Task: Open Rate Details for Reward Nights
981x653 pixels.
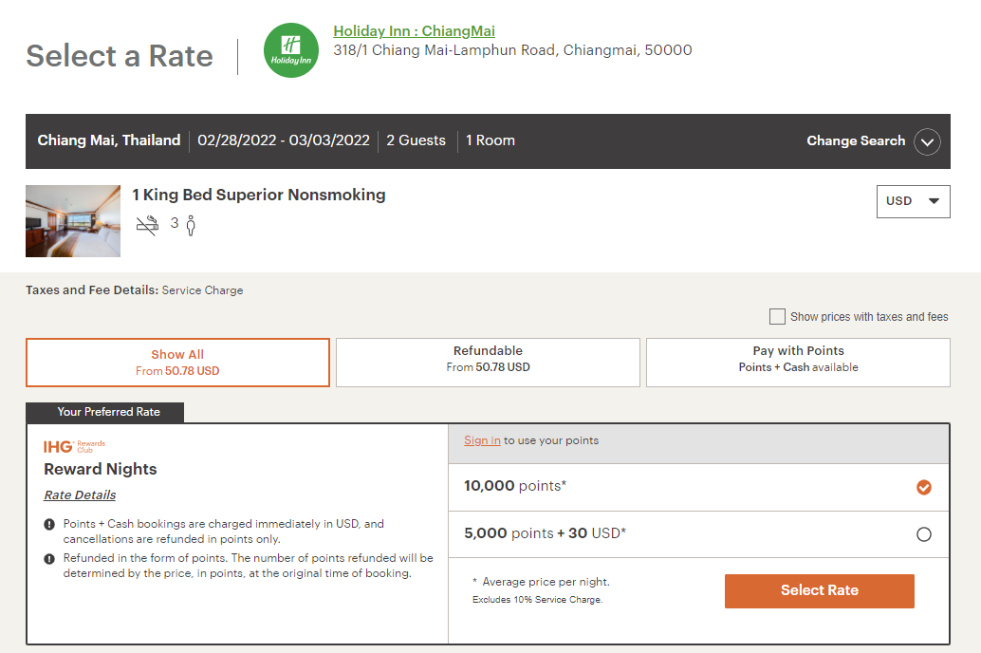Action: pyautogui.click(x=79, y=494)
